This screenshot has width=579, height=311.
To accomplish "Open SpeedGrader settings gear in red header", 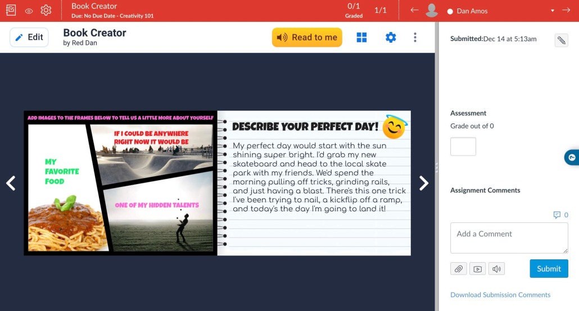I will [46, 10].
